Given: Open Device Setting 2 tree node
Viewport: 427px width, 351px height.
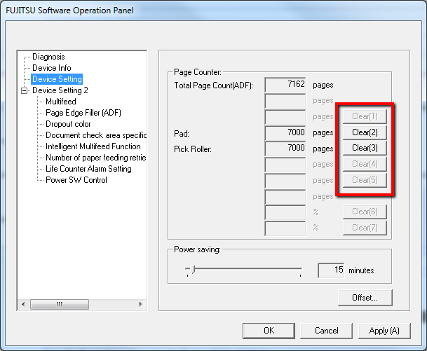Looking at the screenshot, I should [x=60, y=90].
